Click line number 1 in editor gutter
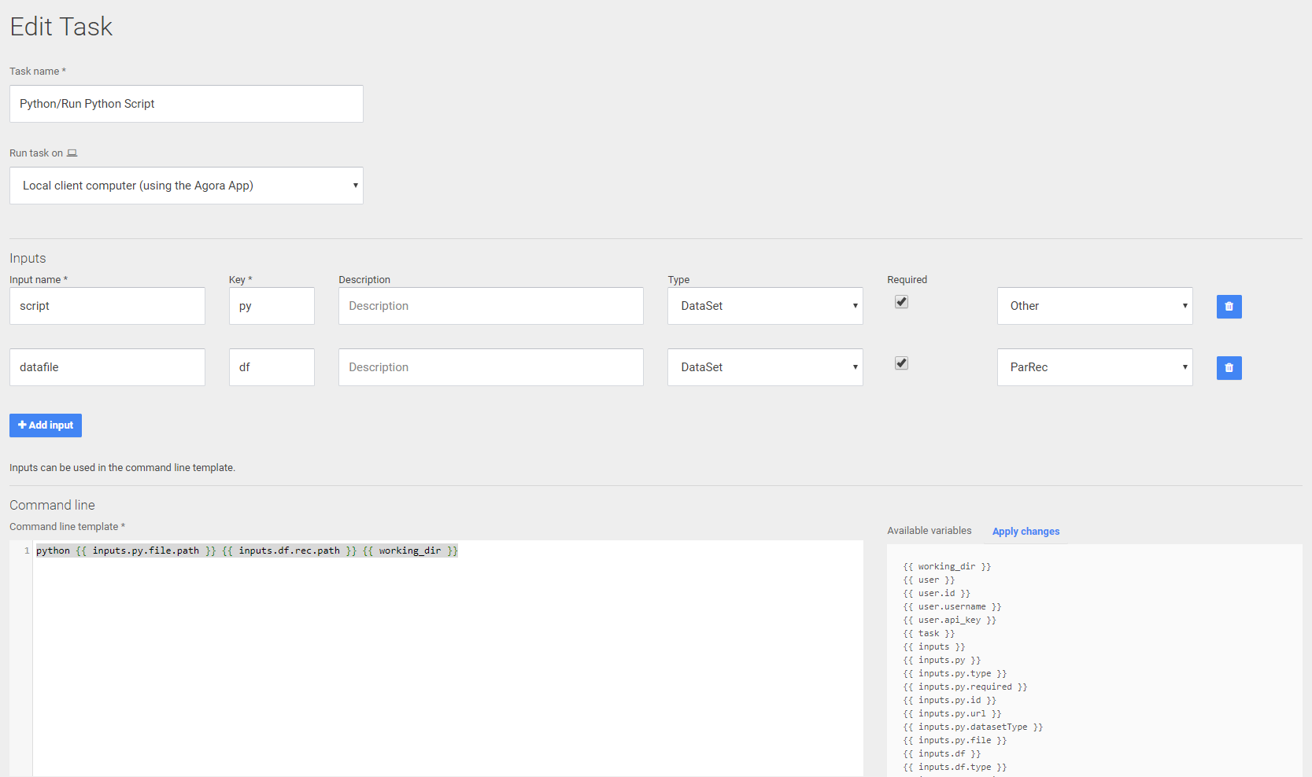Image resolution: width=1312 pixels, height=777 pixels. tap(27, 551)
